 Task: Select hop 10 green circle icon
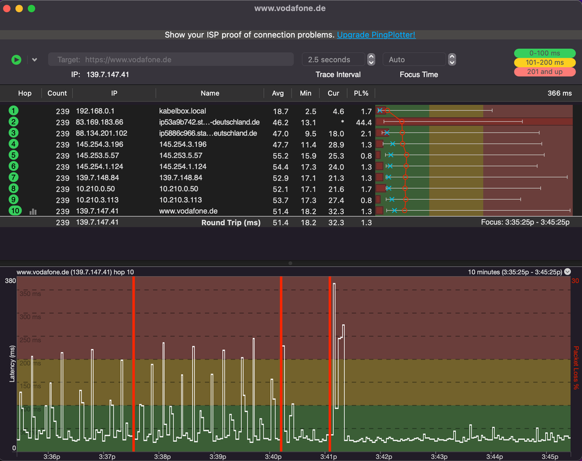(15, 211)
